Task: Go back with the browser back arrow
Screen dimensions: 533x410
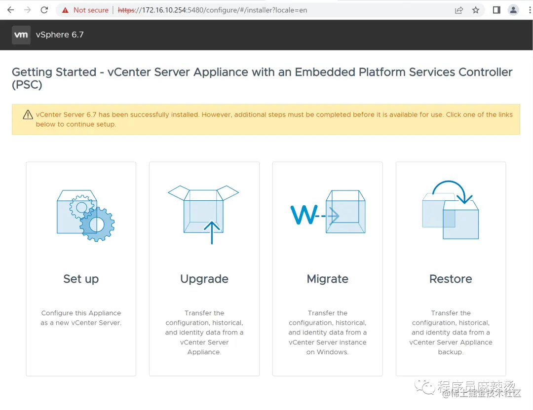Action: (x=10, y=10)
